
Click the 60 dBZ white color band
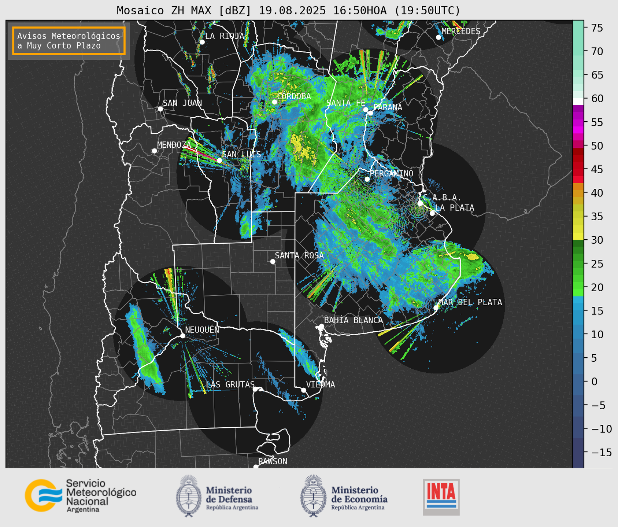[578, 102]
